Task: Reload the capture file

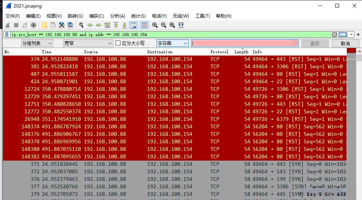Action: (70, 25)
